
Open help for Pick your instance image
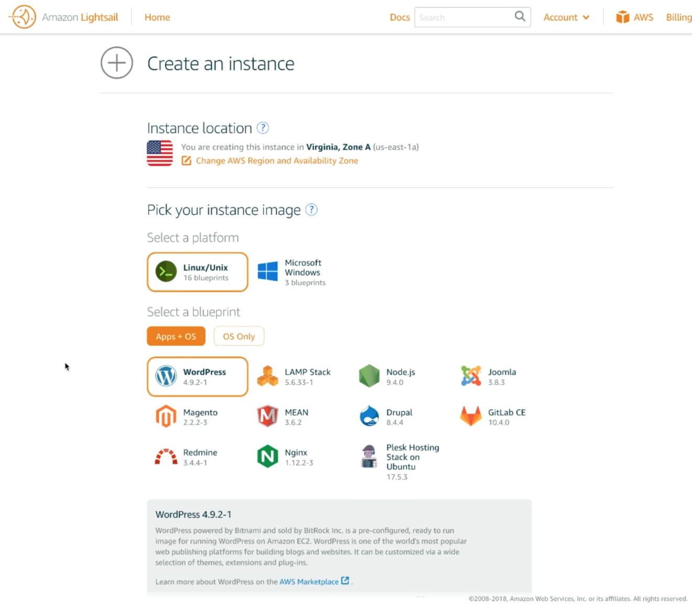click(311, 210)
